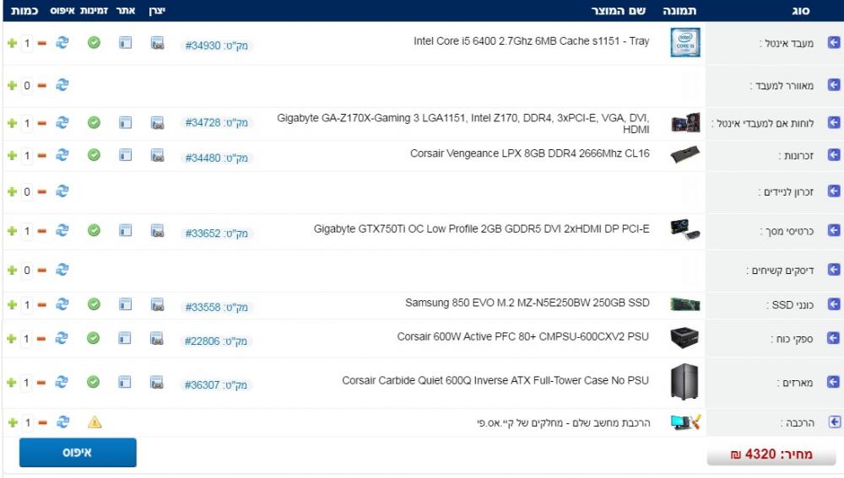The height and width of the screenshot is (478, 844).
Task: Increase quantity of Intel Core i5 6400
Action: coord(12,42)
